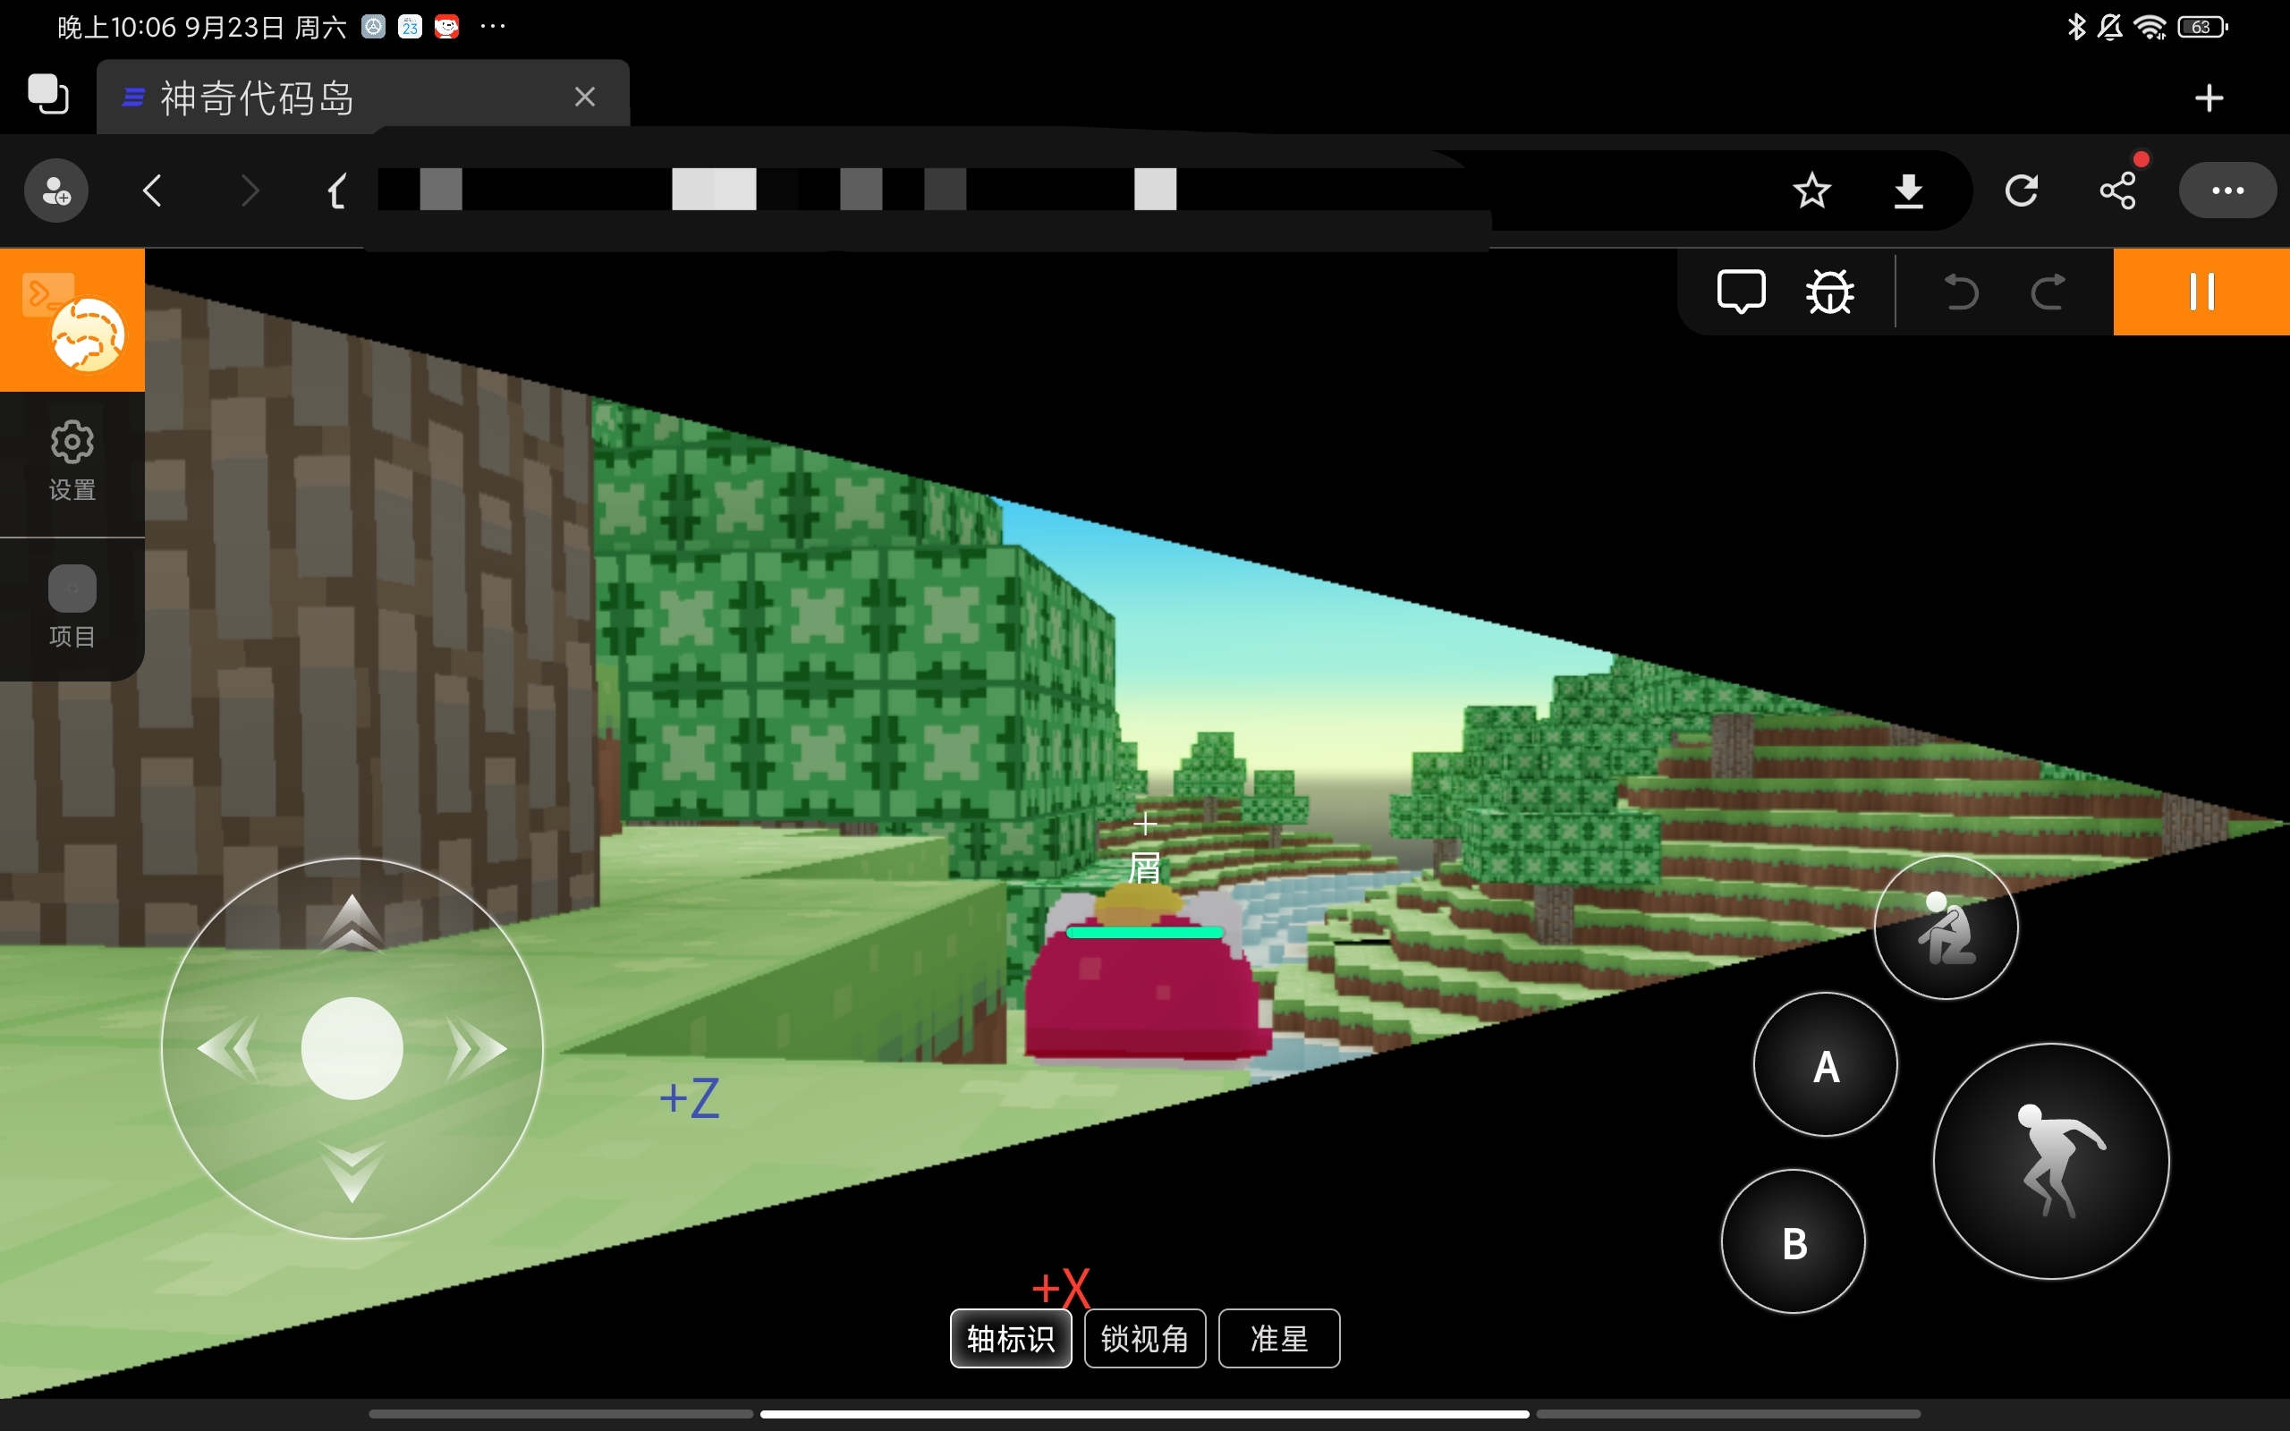Tap joystick down arrow
2290x1431 pixels.
(x=352, y=1172)
